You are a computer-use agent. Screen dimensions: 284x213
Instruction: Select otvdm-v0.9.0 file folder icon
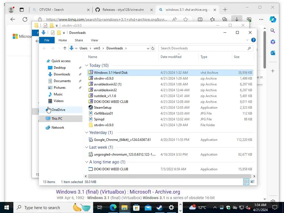(x=91, y=125)
